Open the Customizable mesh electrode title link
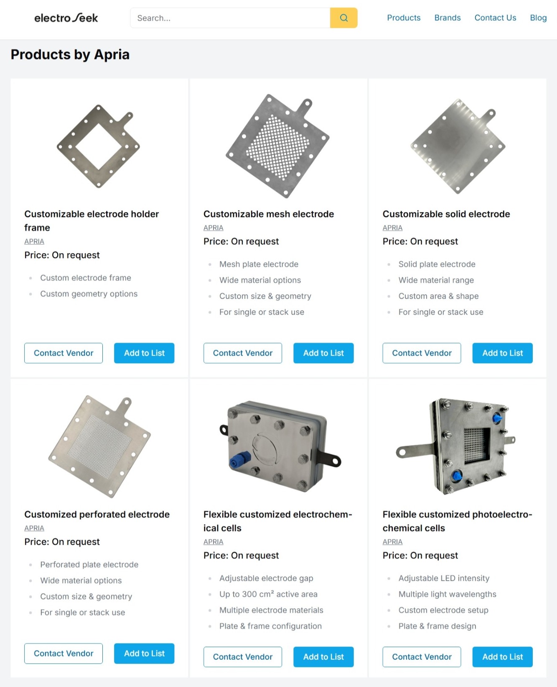Viewport: 557px width, 687px height. 269,214
